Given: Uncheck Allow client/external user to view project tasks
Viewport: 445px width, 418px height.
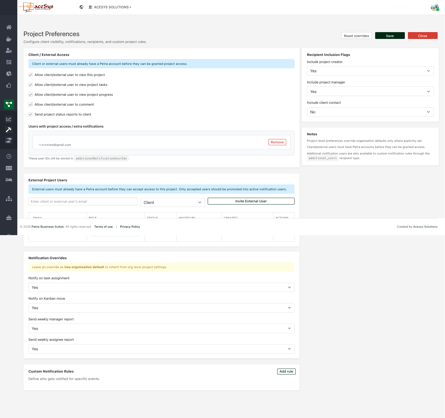Looking at the screenshot, I should click(30, 85).
